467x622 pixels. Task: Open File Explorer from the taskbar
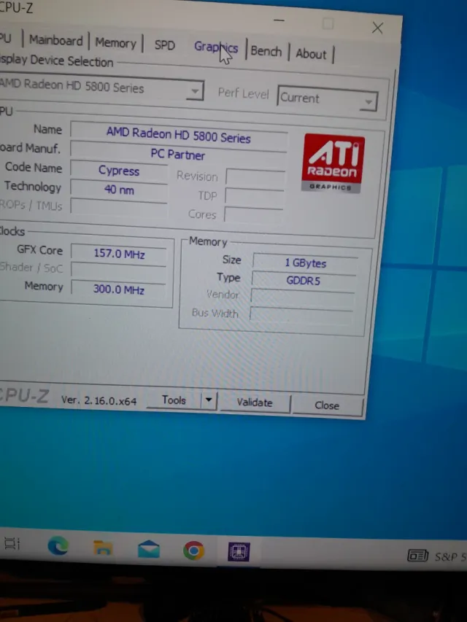tap(102, 548)
